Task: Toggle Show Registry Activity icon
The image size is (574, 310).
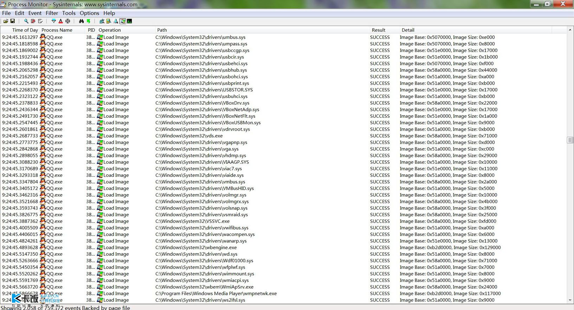Action: pos(102,21)
